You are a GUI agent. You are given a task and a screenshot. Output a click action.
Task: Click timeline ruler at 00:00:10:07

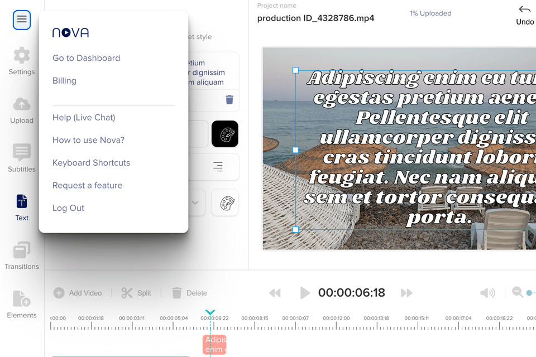click(x=295, y=318)
